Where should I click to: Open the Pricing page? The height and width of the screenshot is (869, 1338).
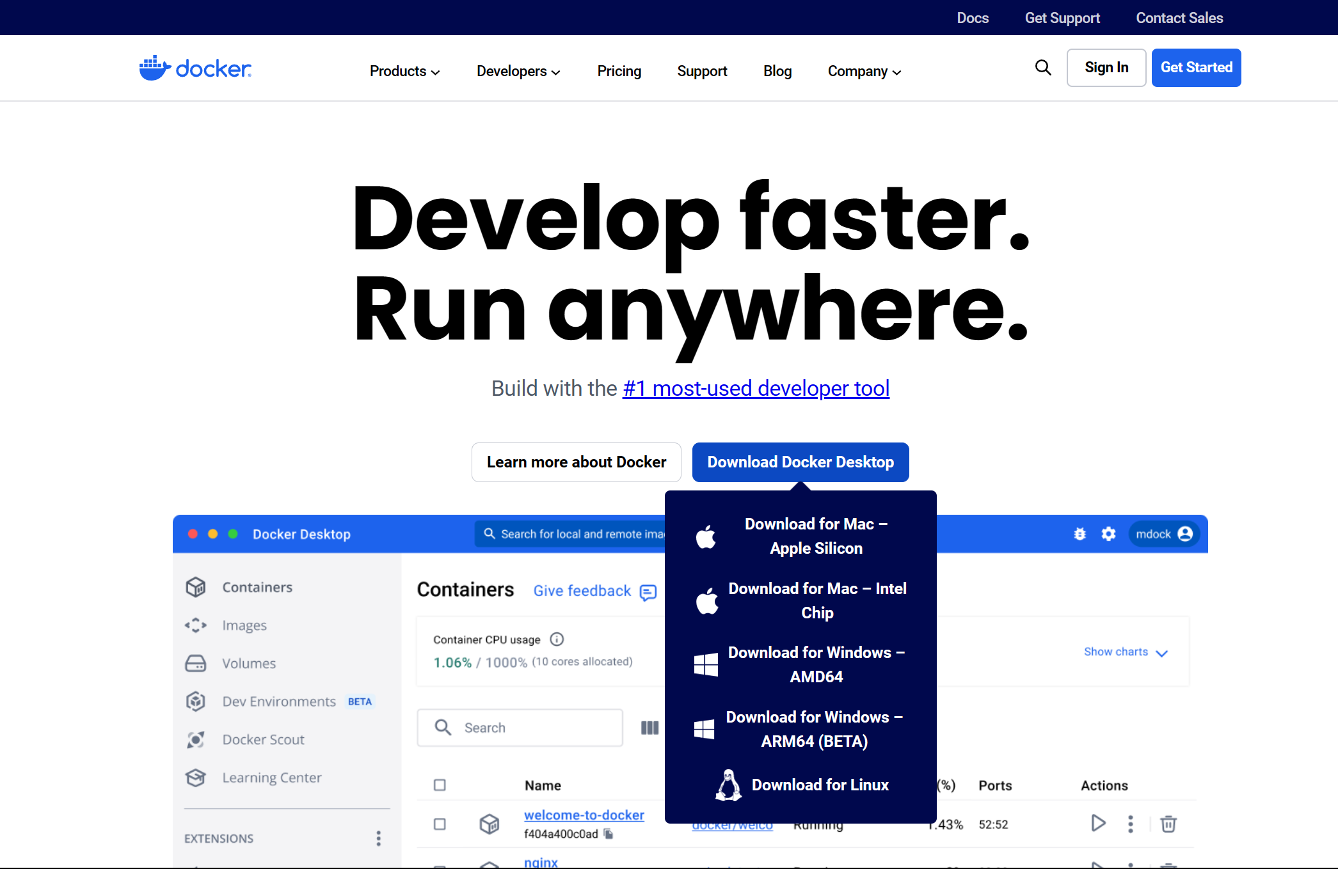tap(619, 71)
